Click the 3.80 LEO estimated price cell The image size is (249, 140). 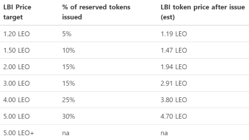(x=174, y=100)
